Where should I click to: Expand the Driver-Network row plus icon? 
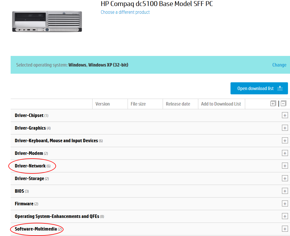pyautogui.click(x=285, y=166)
